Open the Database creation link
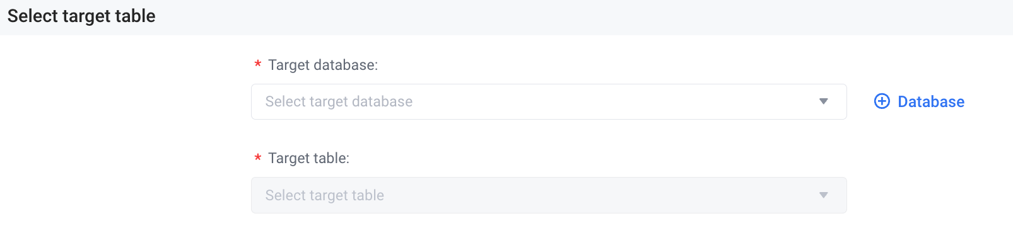Screen dimensions: 1013x233 click(919, 101)
